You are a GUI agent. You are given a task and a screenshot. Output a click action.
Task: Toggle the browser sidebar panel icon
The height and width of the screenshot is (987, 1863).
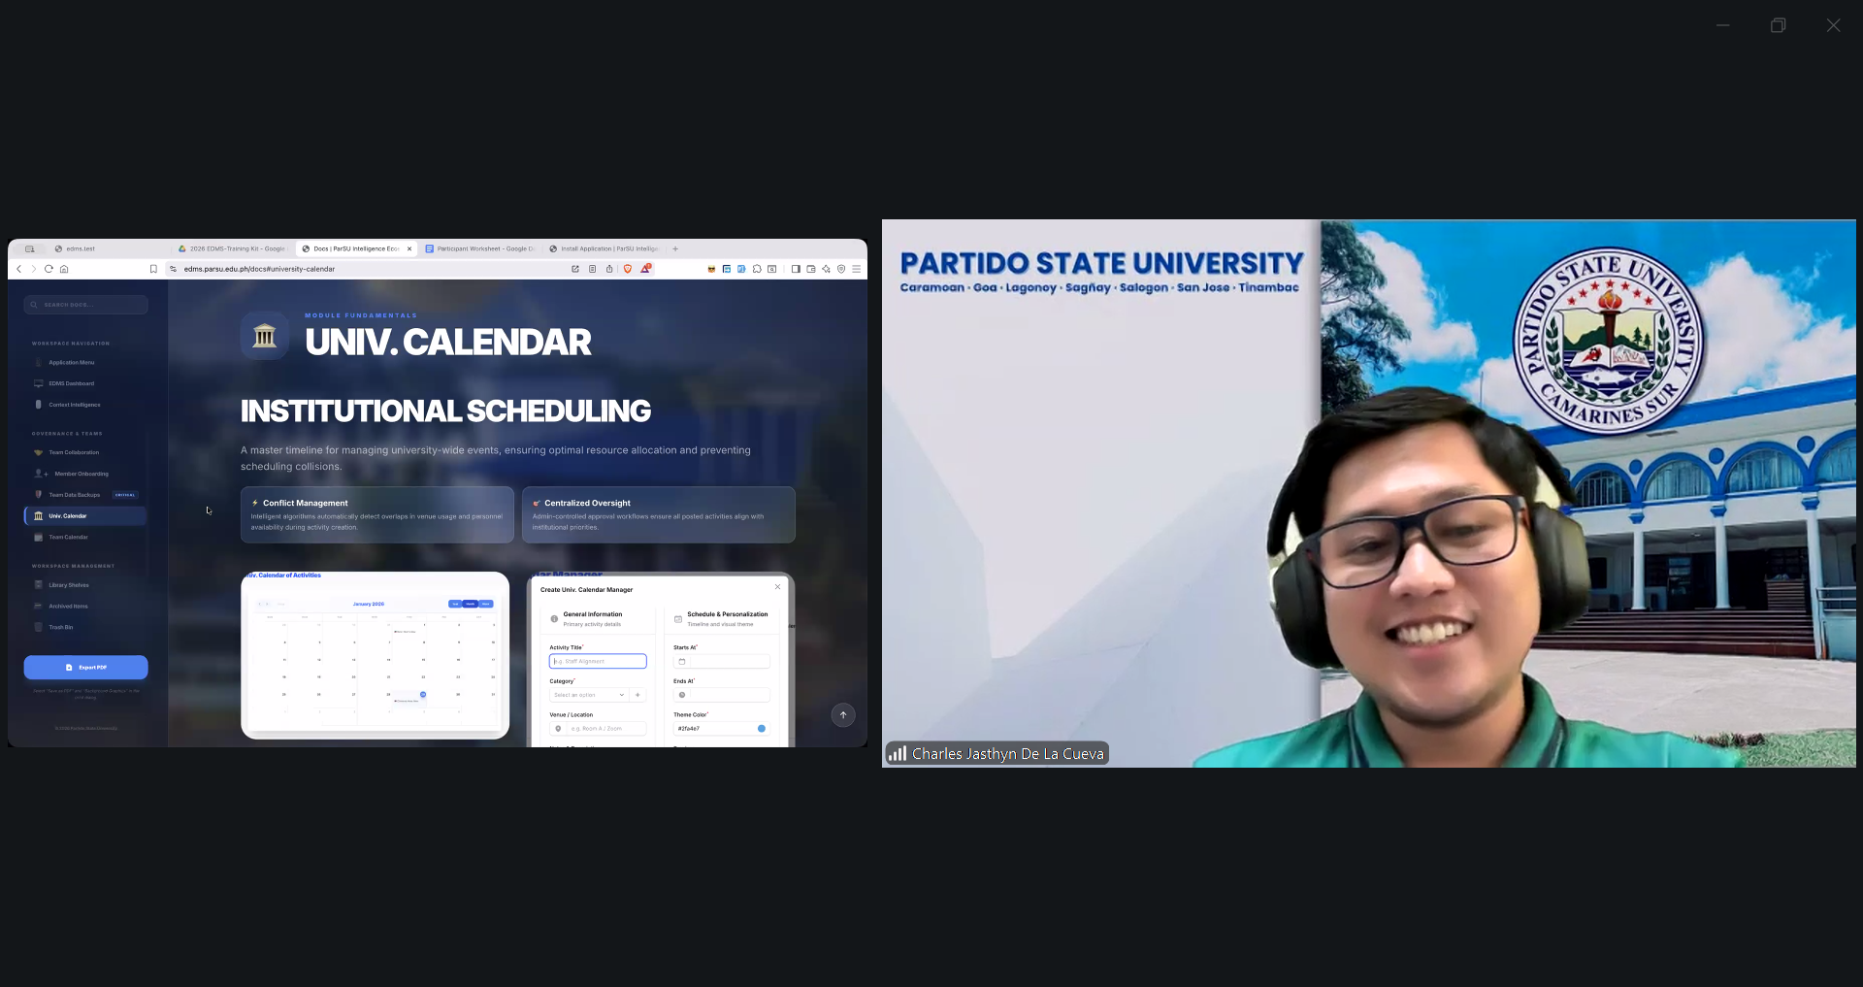coord(796,269)
